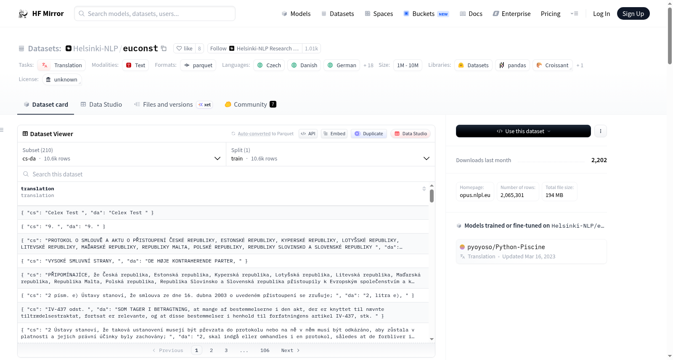Open the left sidebar toggle icon
The height and width of the screenshot is (360, 673).
tap(2, 130)
